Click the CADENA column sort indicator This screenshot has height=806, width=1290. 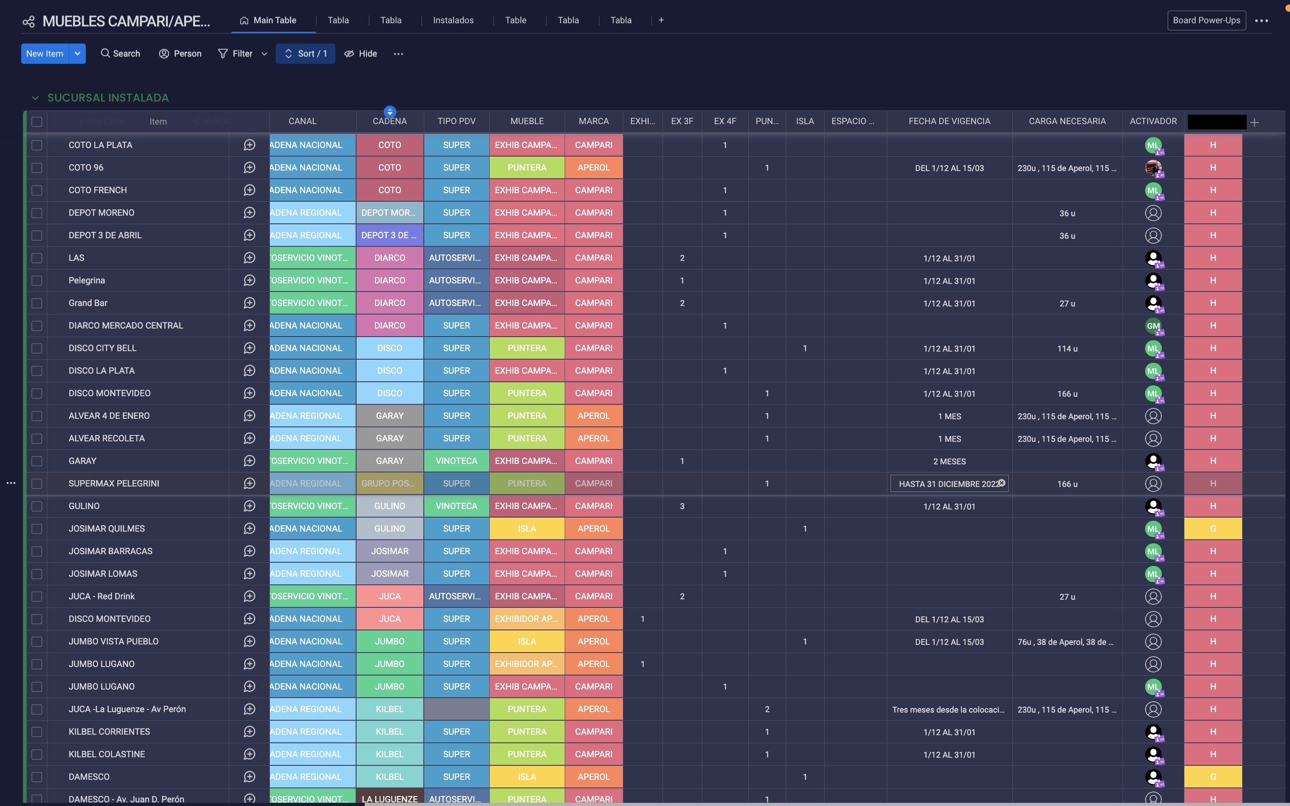coord(390,111)
